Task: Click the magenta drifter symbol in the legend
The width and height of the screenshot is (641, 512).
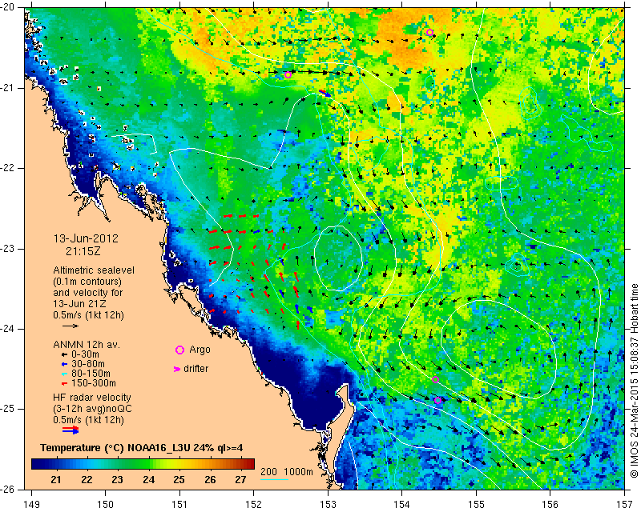Action: coord(177,369)
